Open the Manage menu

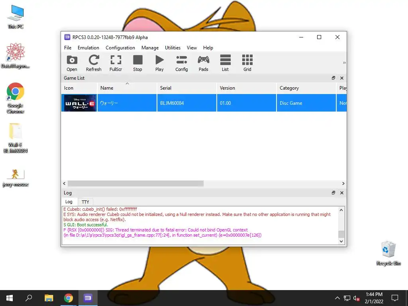150,48
